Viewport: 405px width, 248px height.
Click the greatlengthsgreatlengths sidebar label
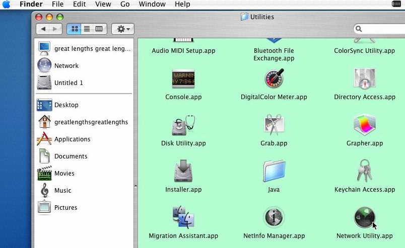pos(91,122)
